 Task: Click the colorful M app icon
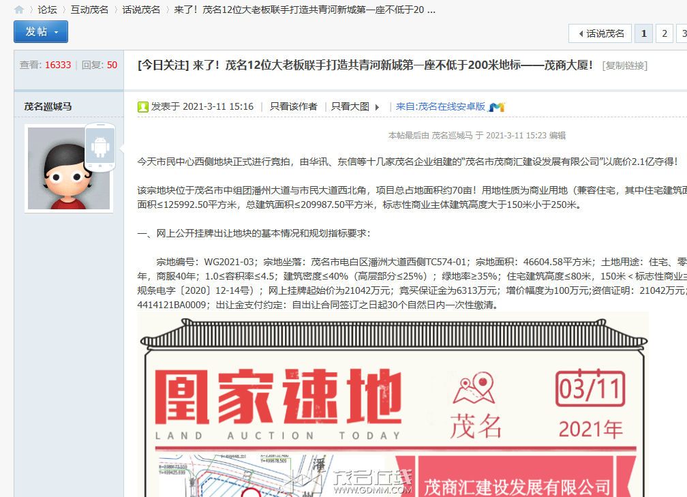coord(496,107)
